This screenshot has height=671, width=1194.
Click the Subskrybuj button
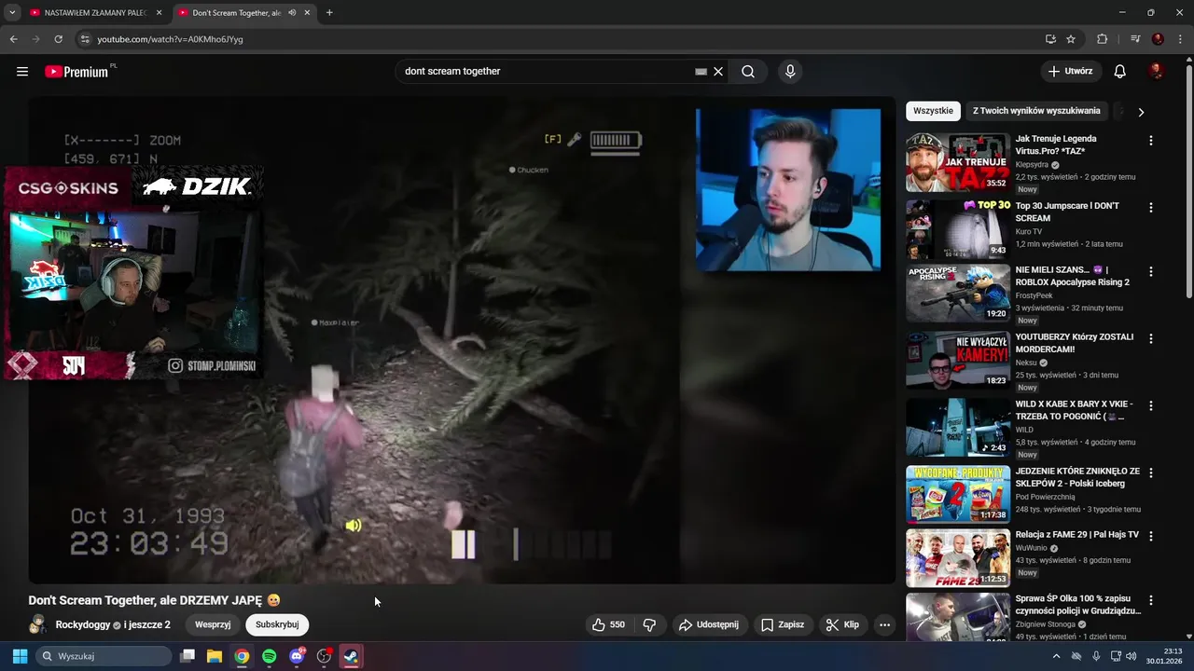pyautogui.click(x=277, y=624)
